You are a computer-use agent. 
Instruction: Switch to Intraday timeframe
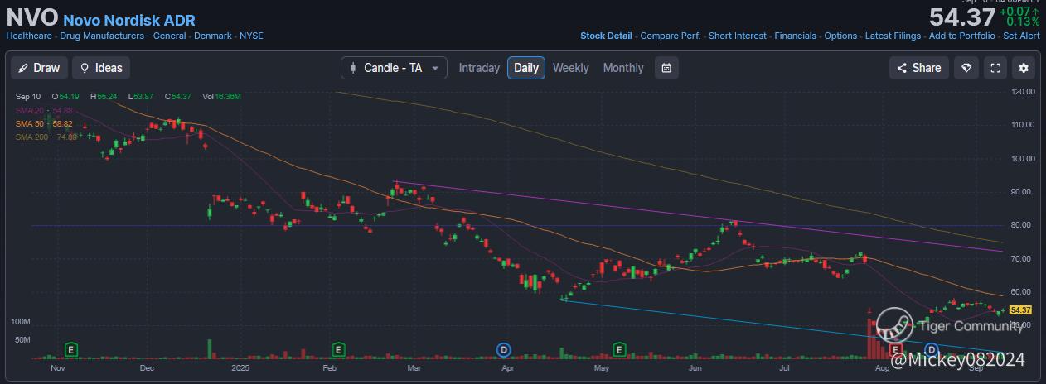479,68
